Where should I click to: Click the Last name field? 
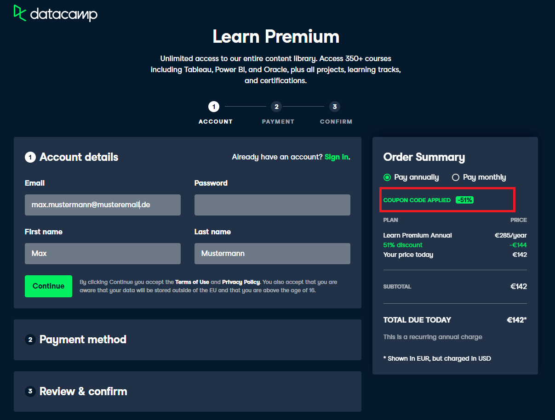272,254
